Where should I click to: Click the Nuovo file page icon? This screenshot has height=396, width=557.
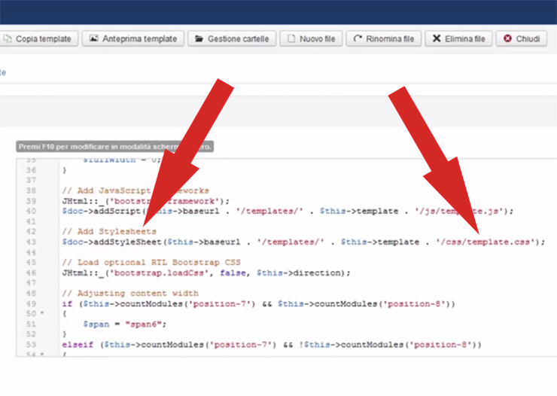tap(291, 38)
